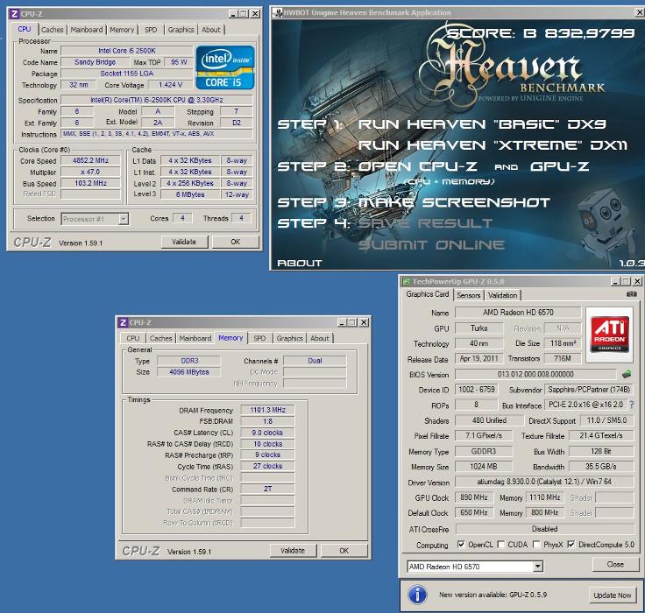Image resolution: width=645 pixels, height=613 pixels.
Task: Click the Specification field in CPU-Z
Action: [156, 100]
